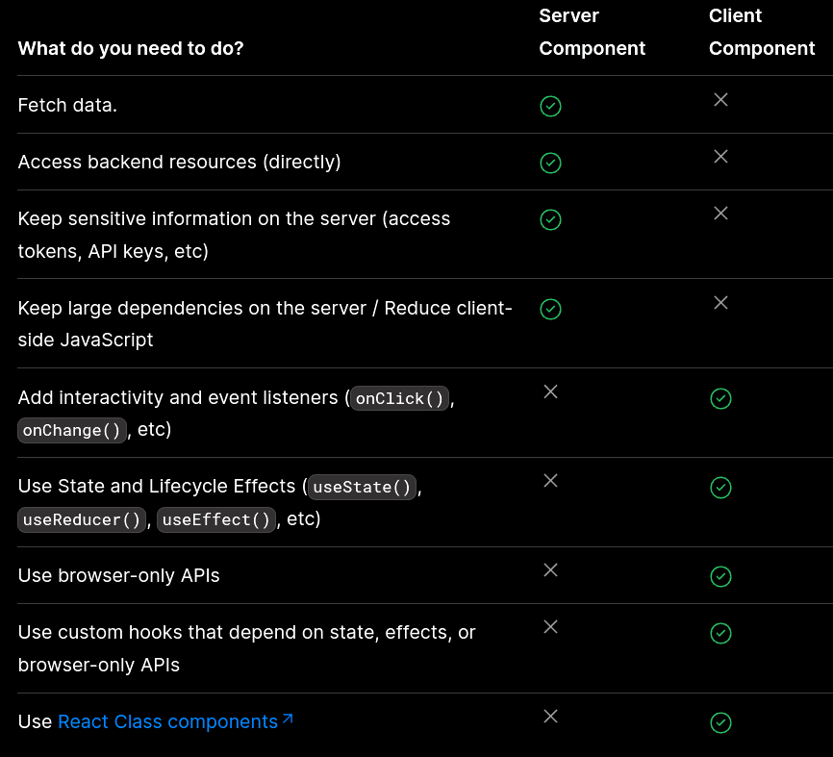Click Server check for Keep sensitive information

[550, 220]
